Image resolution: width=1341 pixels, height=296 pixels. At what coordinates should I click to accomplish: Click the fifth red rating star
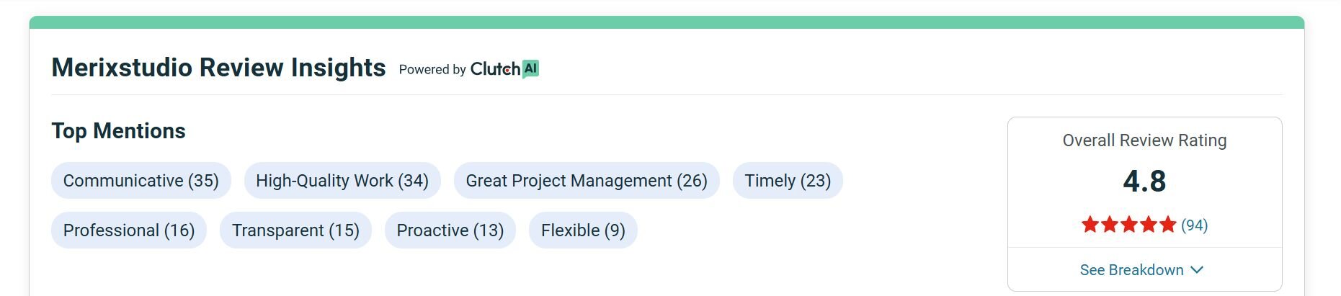coord(1168,225)
